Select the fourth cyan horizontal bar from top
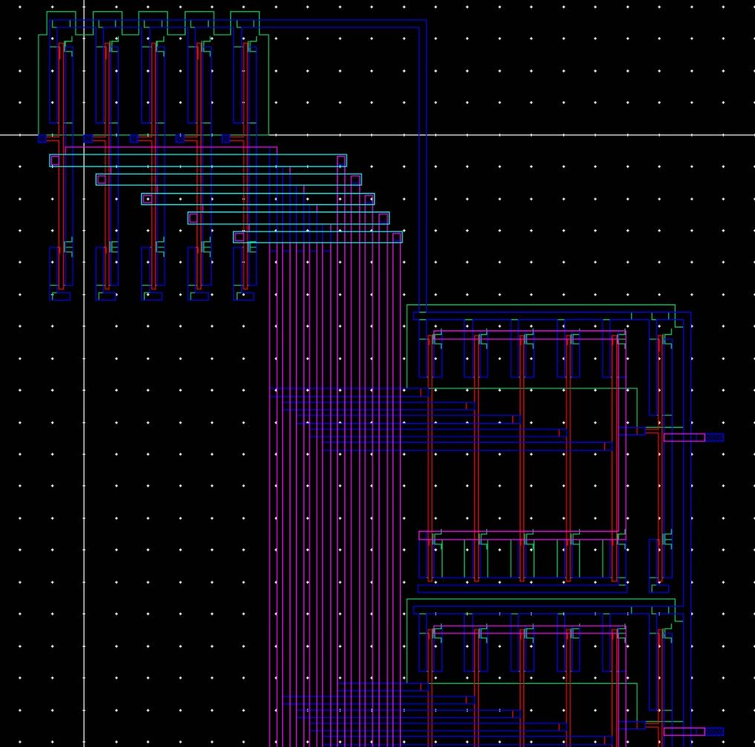 (x=289, y=218)
